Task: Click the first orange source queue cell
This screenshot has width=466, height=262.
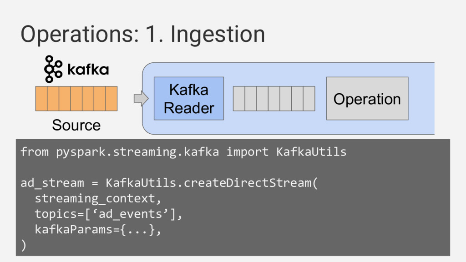Action: 41,99
